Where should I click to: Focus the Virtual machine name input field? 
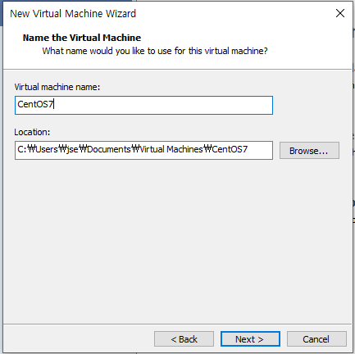point(143,105)
